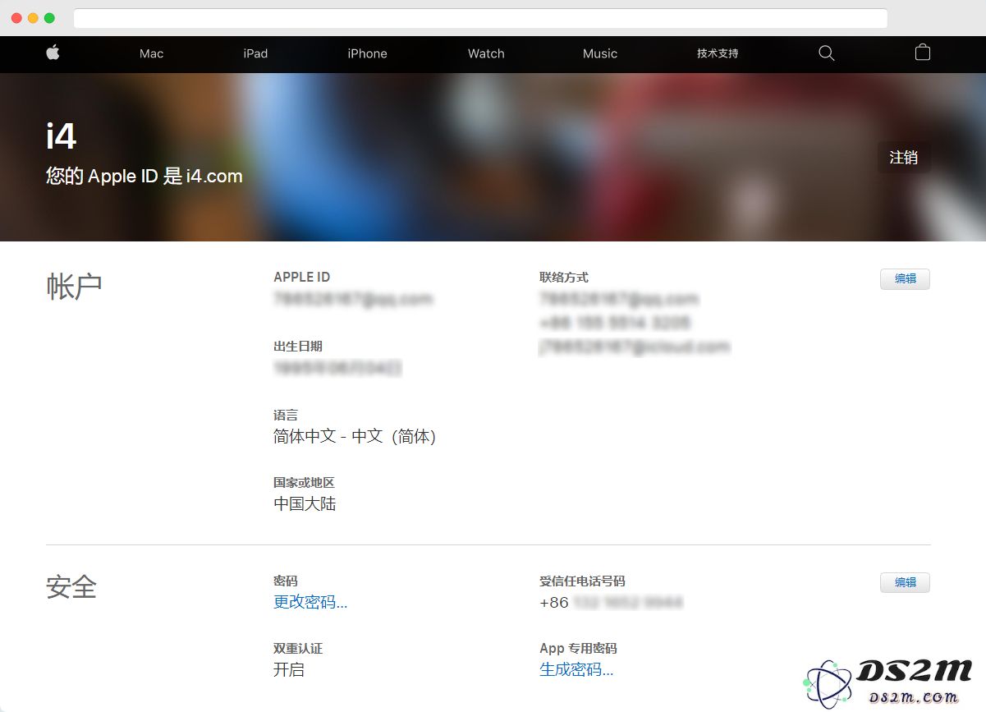Click the 联络方式 label
The image size is (986, 712).
pos(564,277)
